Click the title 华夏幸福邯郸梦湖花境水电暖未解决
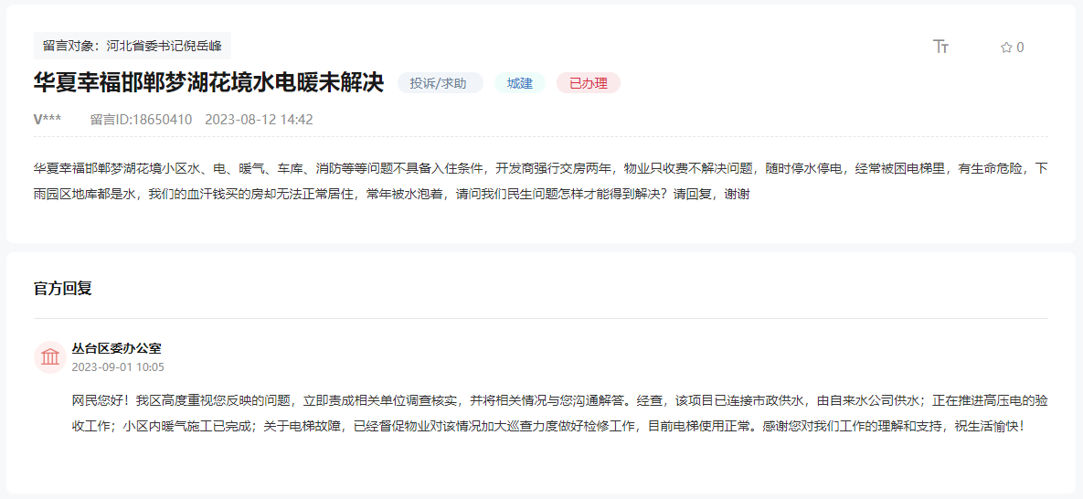This screenshot has width=1083, height=499. click(208, 83)
